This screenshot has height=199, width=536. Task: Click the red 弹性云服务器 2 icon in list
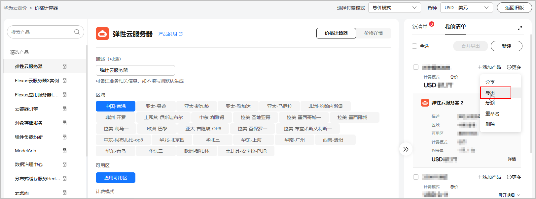[x=425, y=103]
